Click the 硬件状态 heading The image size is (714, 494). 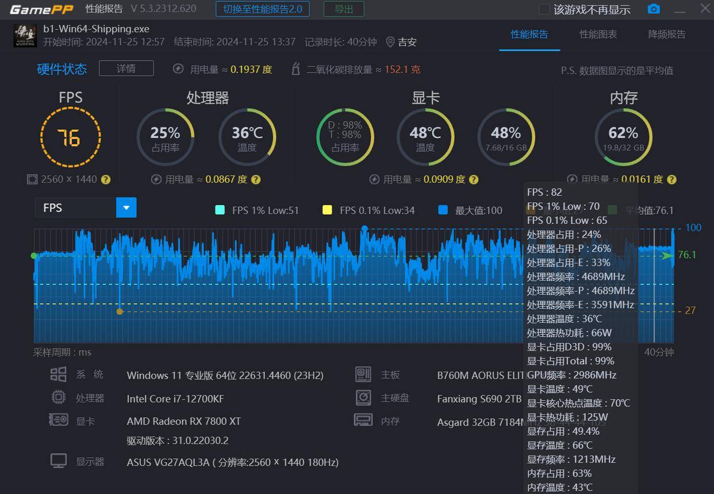point(62,69)
